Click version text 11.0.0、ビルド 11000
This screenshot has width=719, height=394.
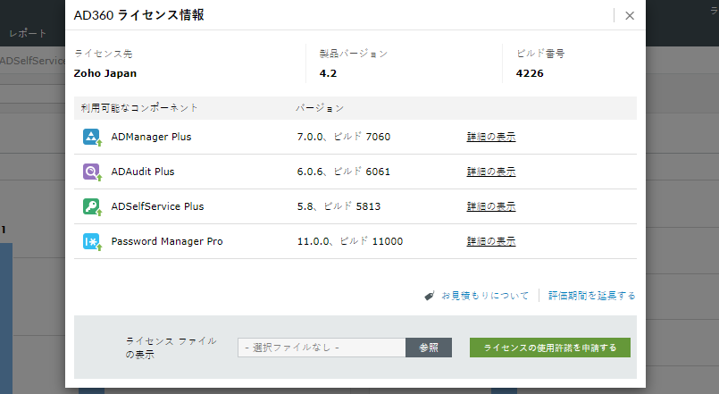350,241
